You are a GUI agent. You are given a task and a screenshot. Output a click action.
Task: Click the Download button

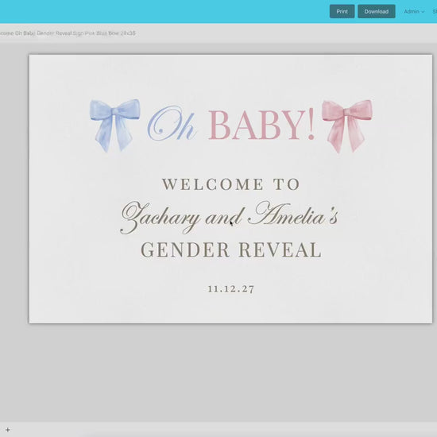pyautogui.click(x=377, y=11)
